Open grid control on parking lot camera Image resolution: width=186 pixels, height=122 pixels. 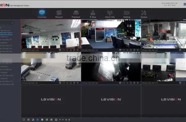tap(74, 83)
